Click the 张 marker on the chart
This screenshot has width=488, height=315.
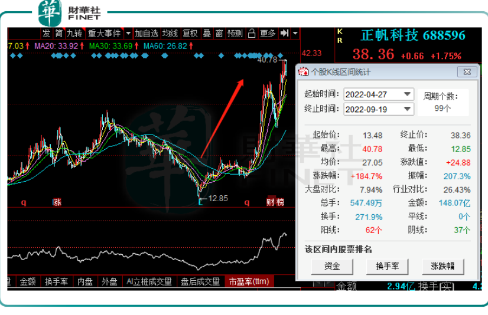pyautogui.click(x=57, y=202)
